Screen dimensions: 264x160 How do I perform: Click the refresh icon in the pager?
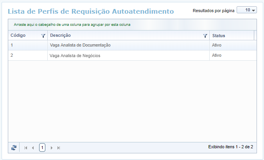click(14, 147)
